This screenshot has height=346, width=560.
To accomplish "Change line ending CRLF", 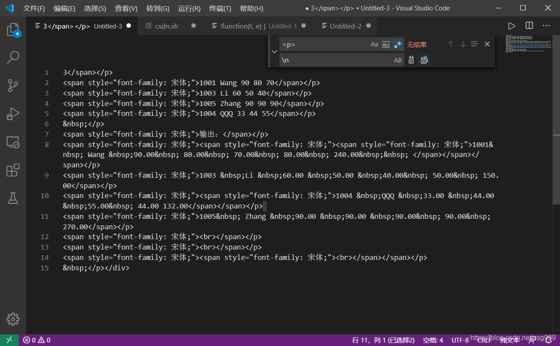I will point(484,340).
